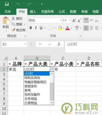Click the insert function fx icon
Viewport: 102px width, 115px height.
(59, 44)
